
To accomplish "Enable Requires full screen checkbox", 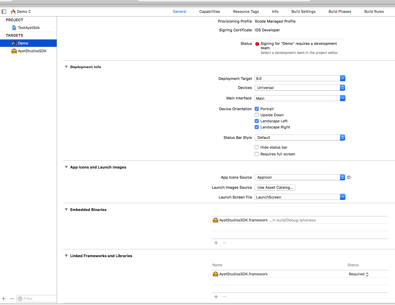I will pos(257,154).
